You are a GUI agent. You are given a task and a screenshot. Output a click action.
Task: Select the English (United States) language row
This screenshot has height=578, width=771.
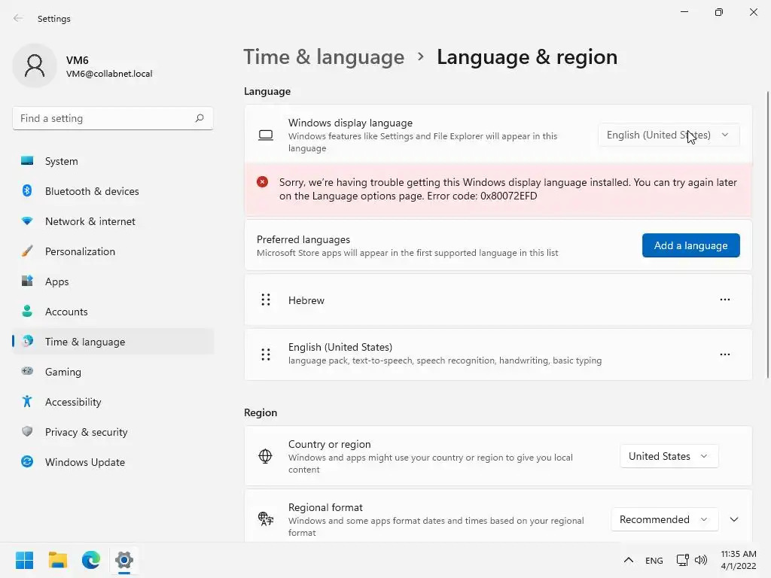(x=498, y=354)
